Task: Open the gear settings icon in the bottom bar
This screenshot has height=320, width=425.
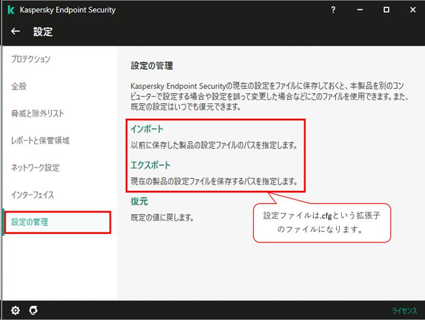Action: click(15, 310)
